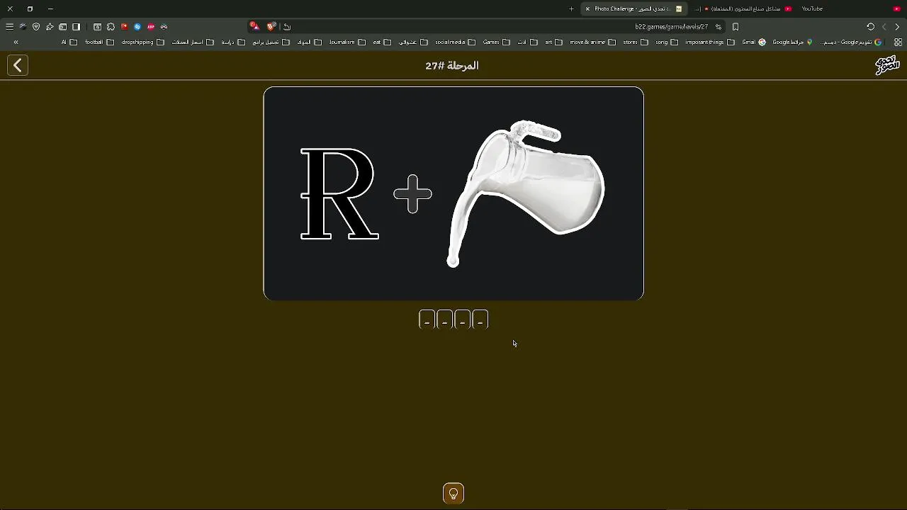Image resolution: width=907 pixels, height=510 pixels.
Task: Open the Gmail bookmark
Action: coord(754,42)
